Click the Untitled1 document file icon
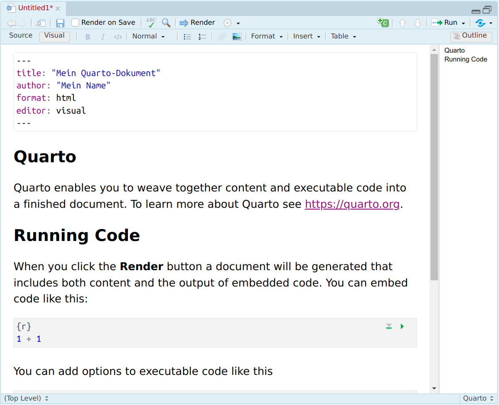The width and height of the screenshot is (499, 405). (x=11, y=8)
